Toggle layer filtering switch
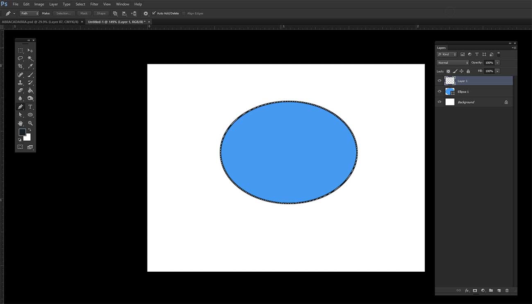 pyautogui.click(x=498, y=54)
